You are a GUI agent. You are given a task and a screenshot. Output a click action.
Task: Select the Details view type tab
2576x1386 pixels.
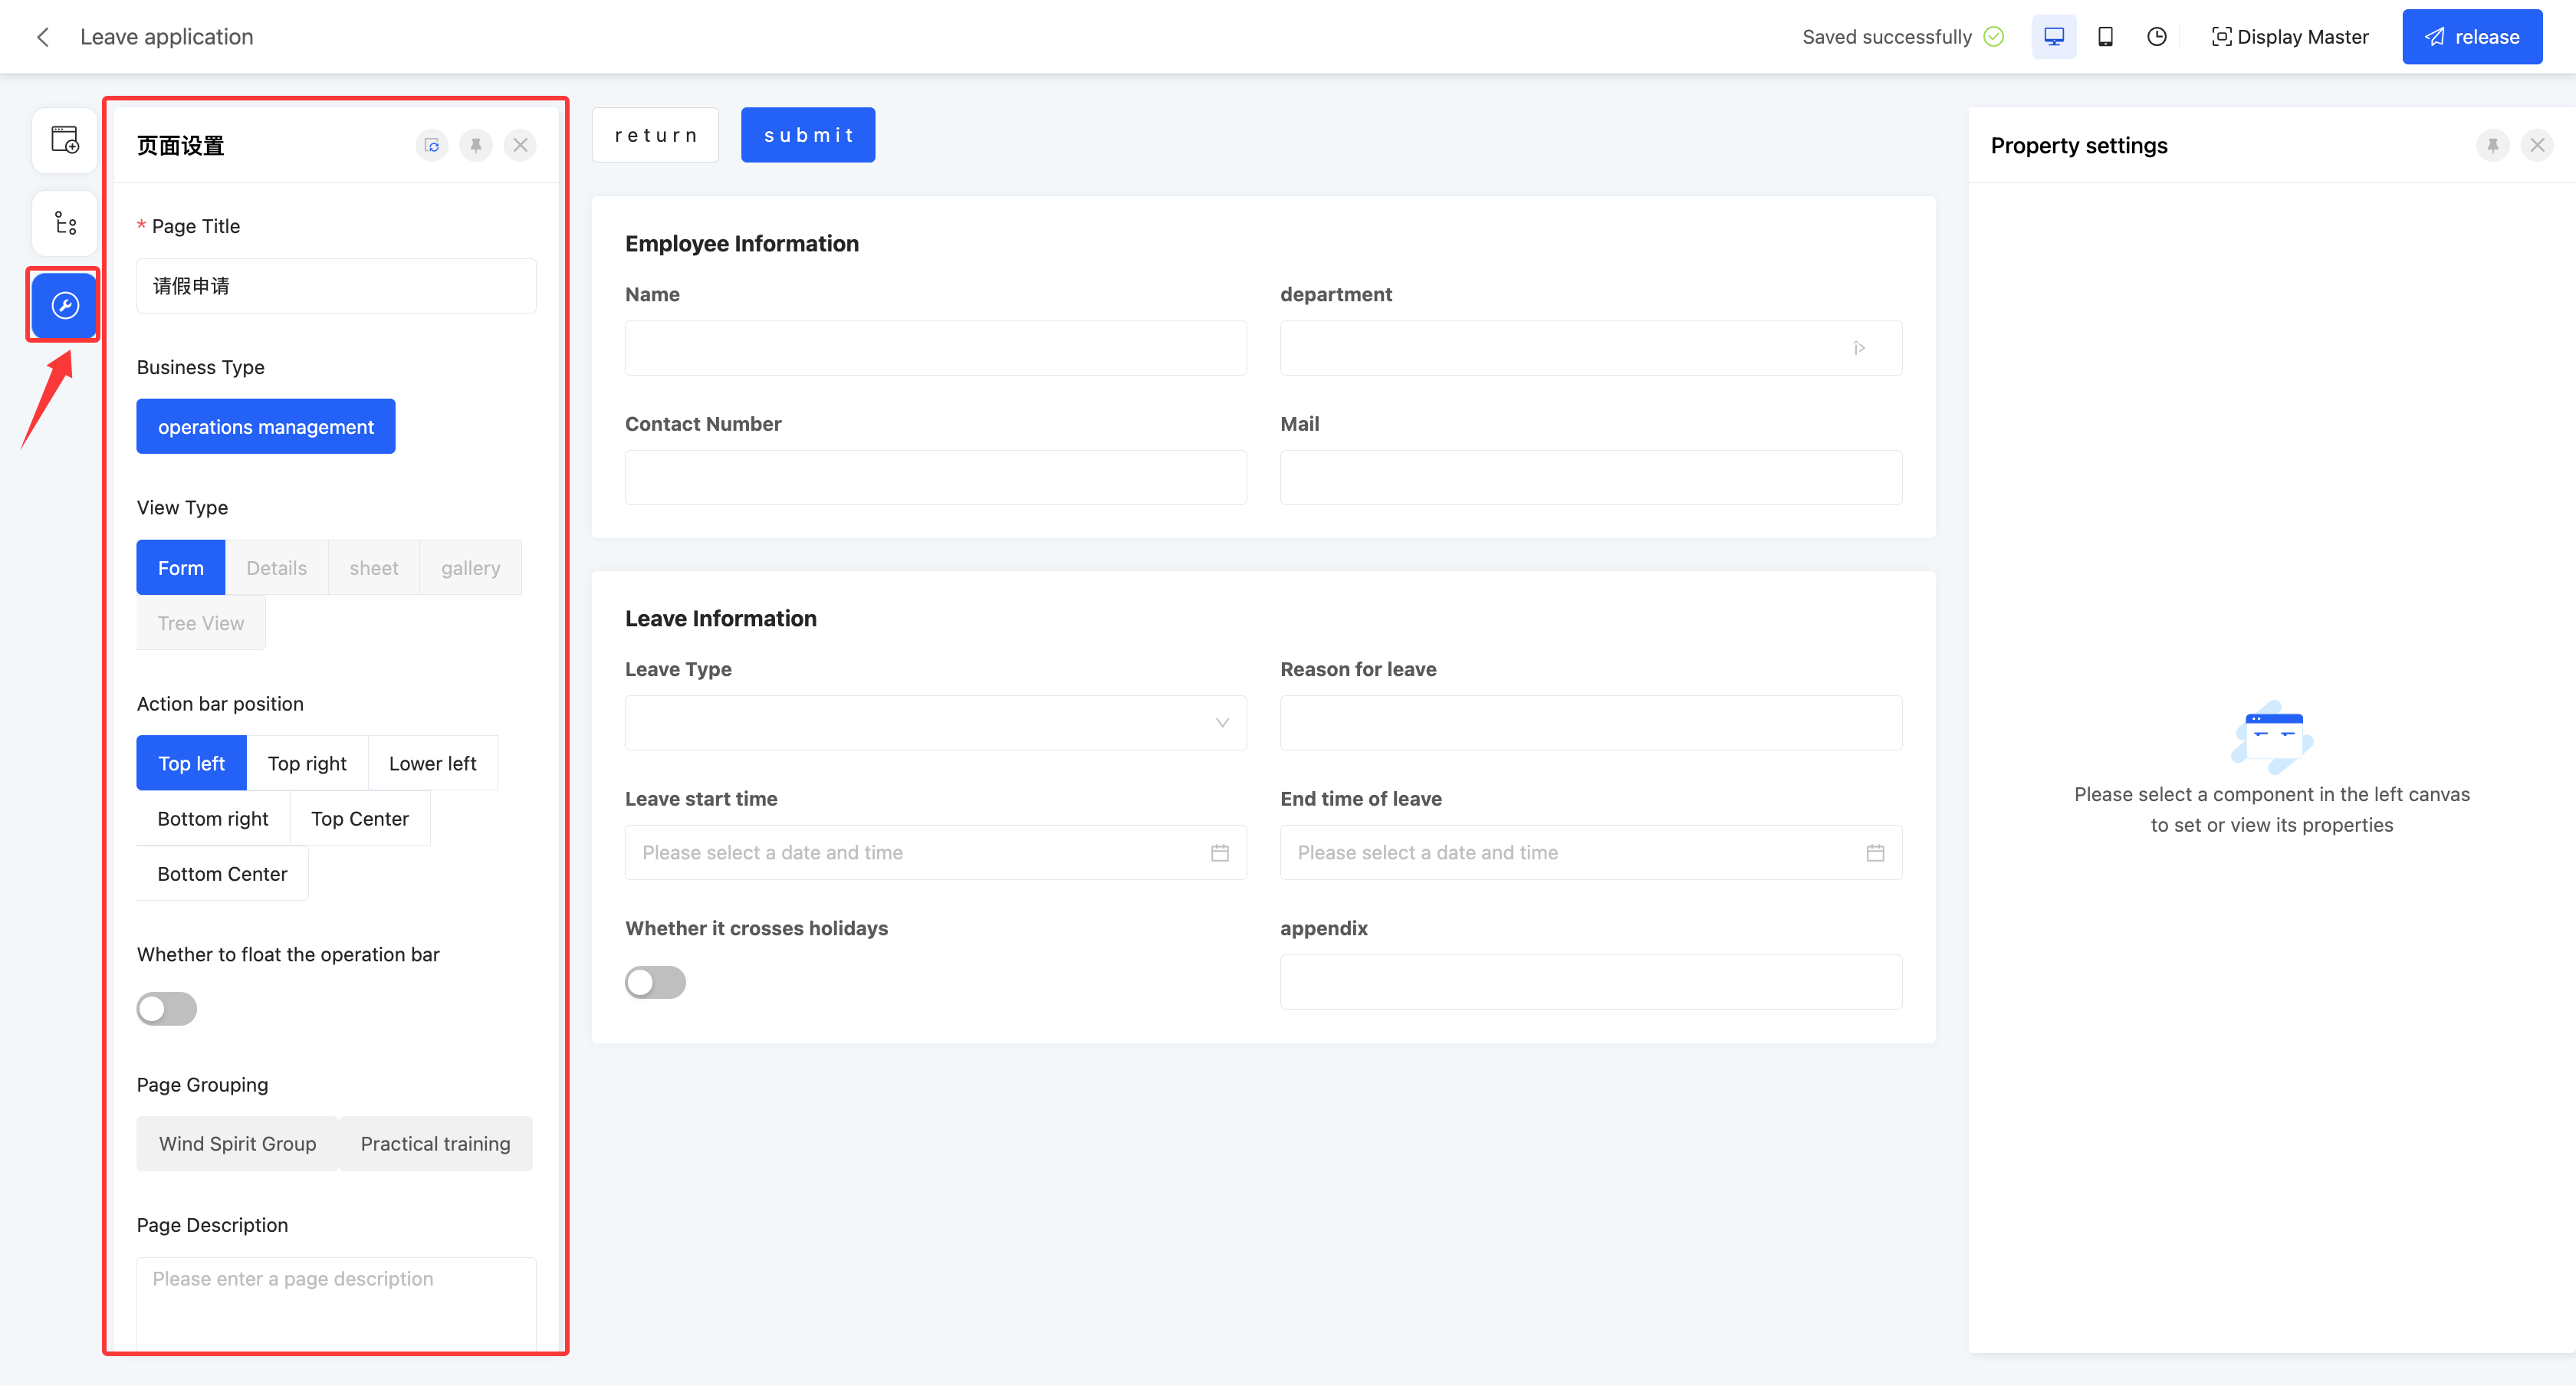276,568
